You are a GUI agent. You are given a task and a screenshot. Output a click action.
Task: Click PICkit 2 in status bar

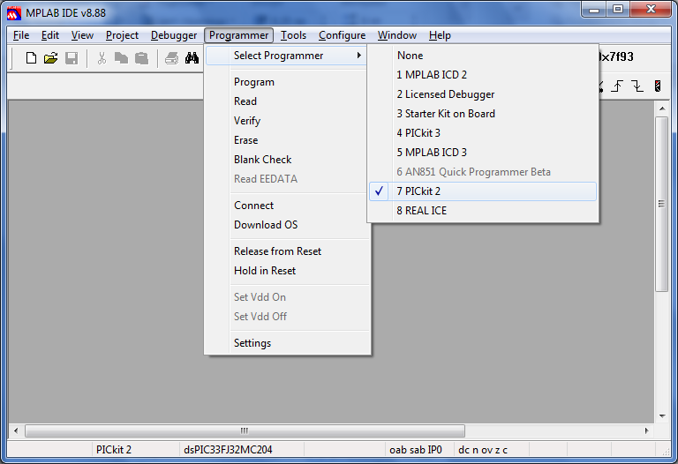point(114,450)
